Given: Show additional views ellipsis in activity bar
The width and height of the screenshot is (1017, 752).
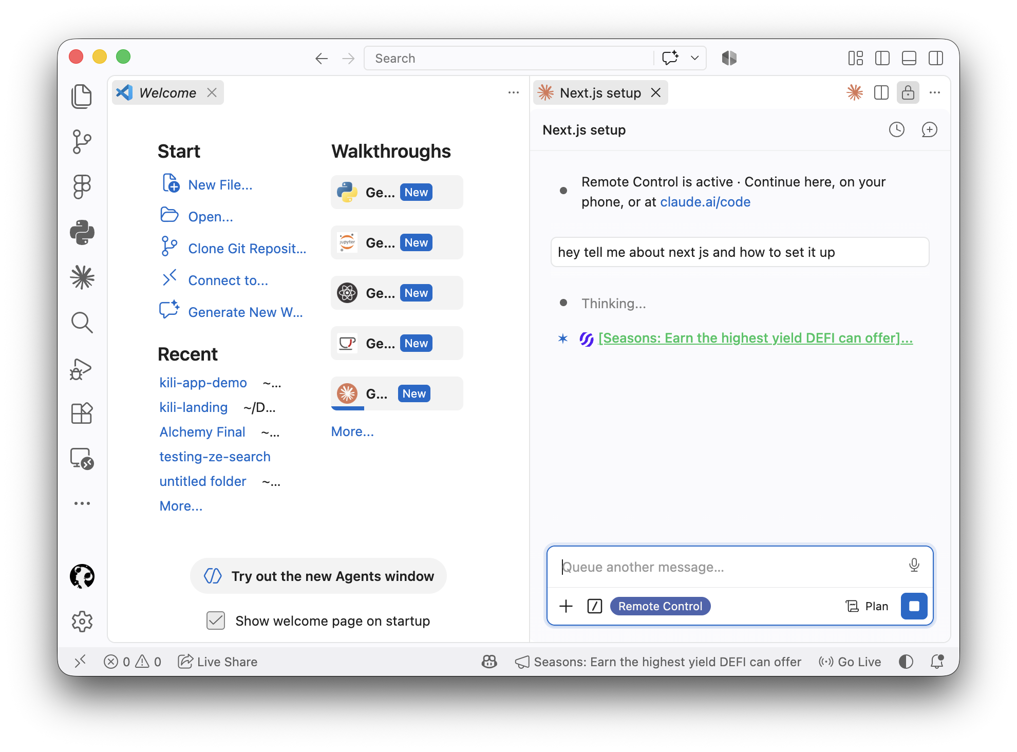Looking at the screenshot, I should 82,503.
